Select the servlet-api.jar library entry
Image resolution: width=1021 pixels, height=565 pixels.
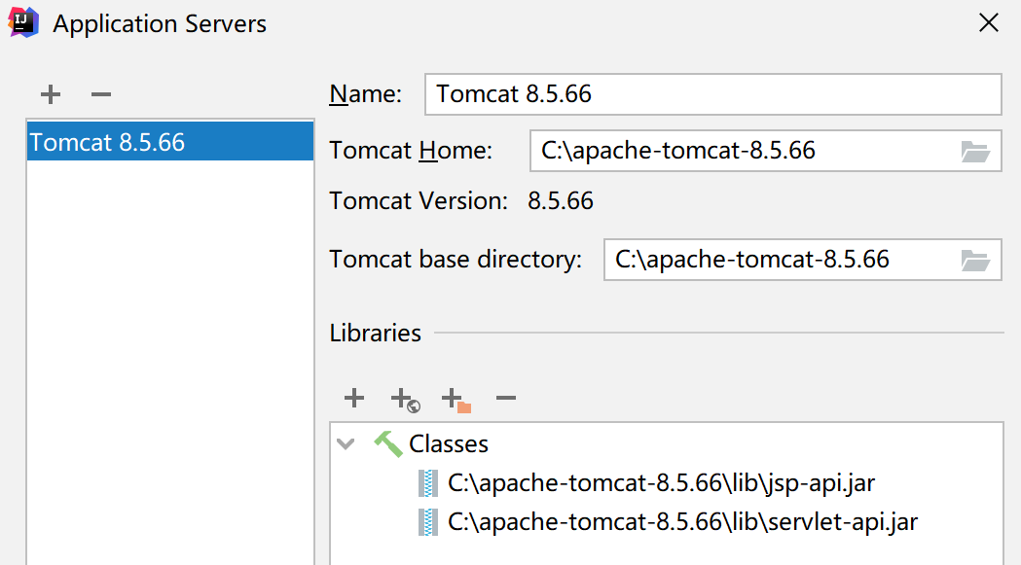pos(682,522)
